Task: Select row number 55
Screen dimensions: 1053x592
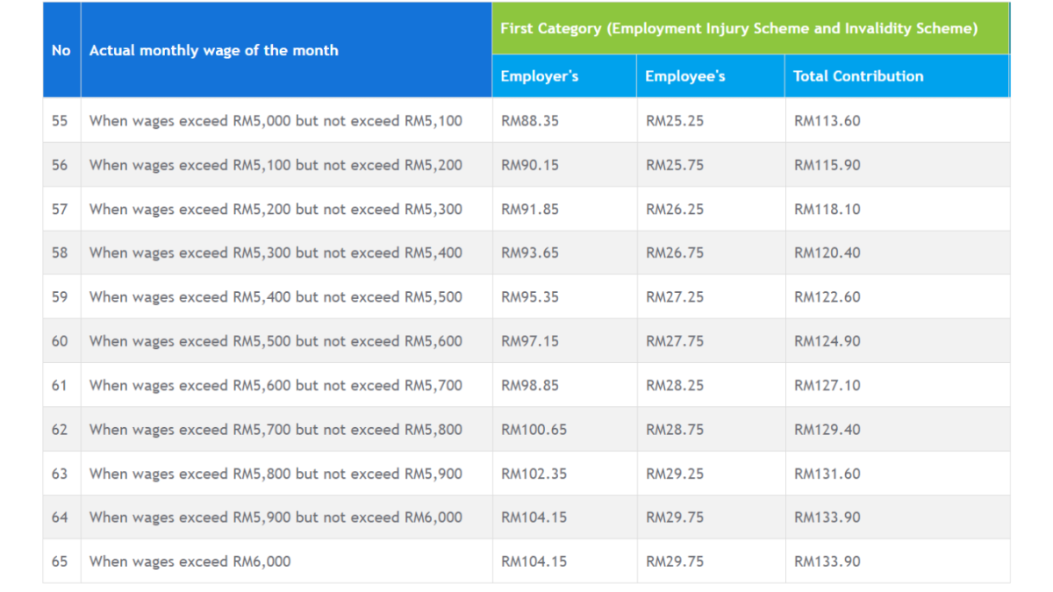Action: coord(61,120)
